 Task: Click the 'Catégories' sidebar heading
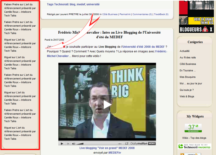(x=195, y=42)
